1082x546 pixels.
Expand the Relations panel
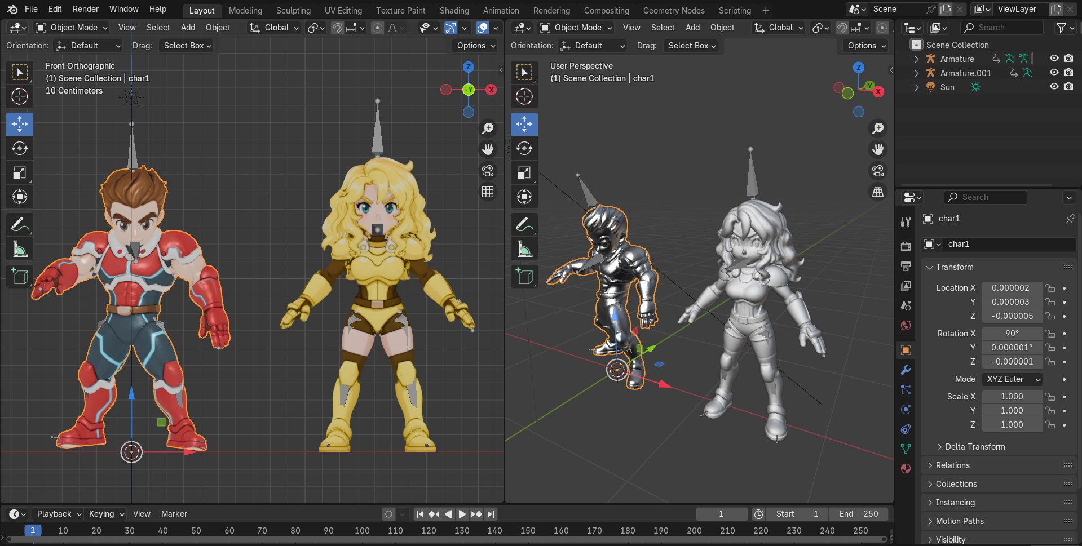pyautogui.click(x=952, y=465)
